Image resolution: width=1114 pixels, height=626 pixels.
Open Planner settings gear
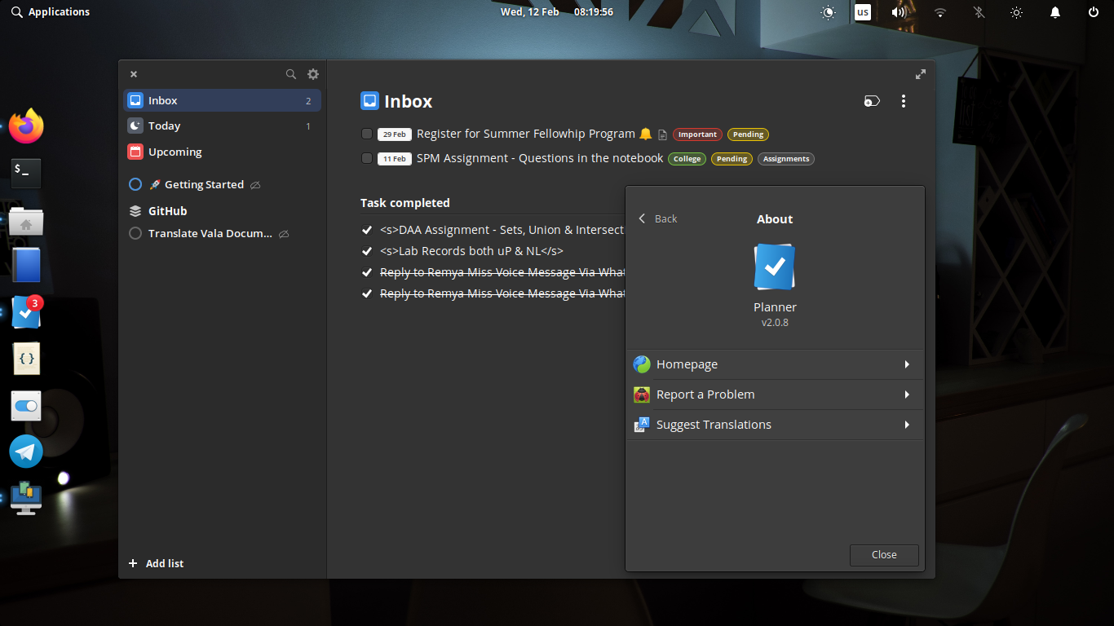click(313, 74)
